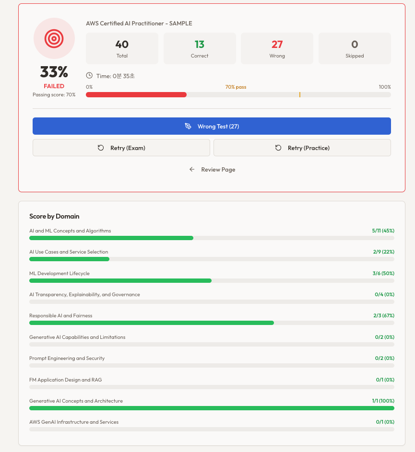
Task: Click 'Prompt Engineering and Security' label
Action: click(x=67, y=359)
